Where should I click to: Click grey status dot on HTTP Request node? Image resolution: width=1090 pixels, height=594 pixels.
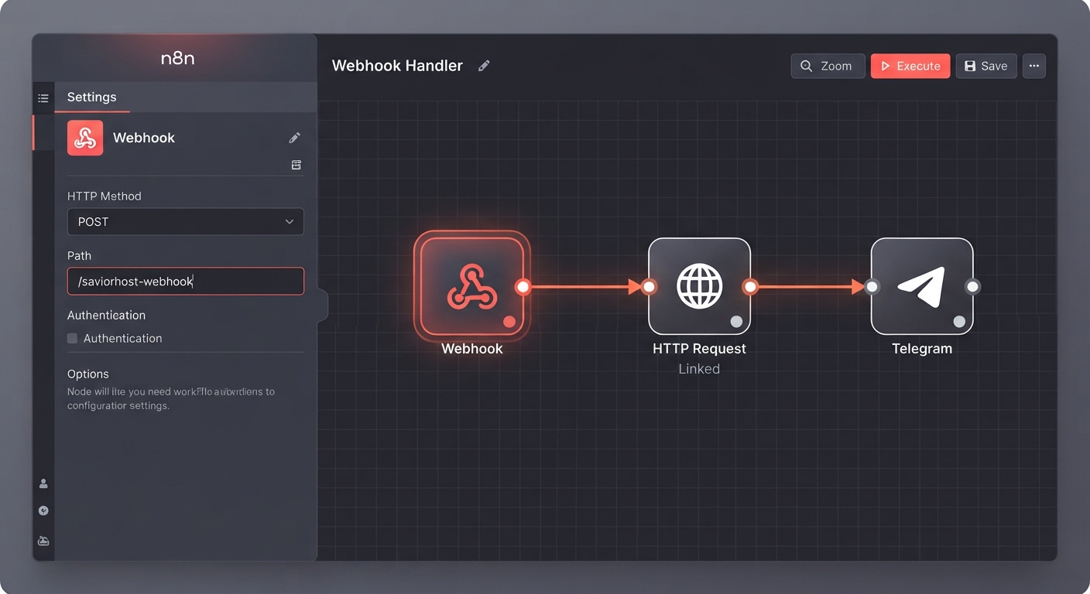point(736,321)
